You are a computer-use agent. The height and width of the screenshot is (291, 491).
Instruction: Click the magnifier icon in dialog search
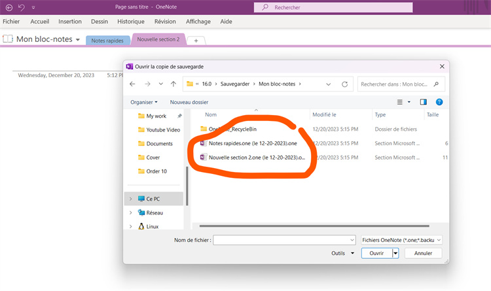(436, 84)
